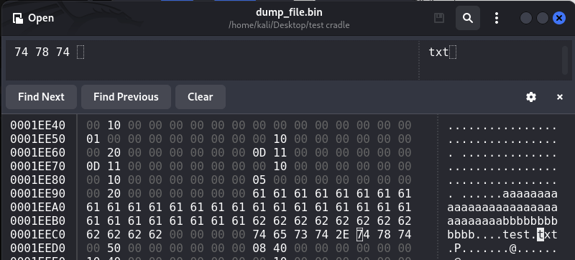Open the three-dot main menu
575x260 pixels.
point(496,18)
